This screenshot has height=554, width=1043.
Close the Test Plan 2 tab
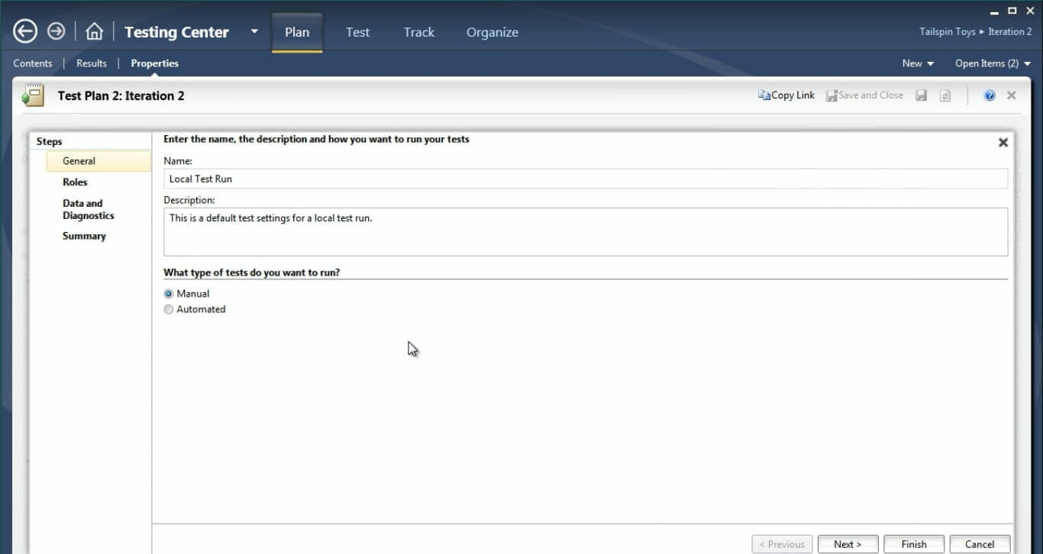pos(1011,95)
